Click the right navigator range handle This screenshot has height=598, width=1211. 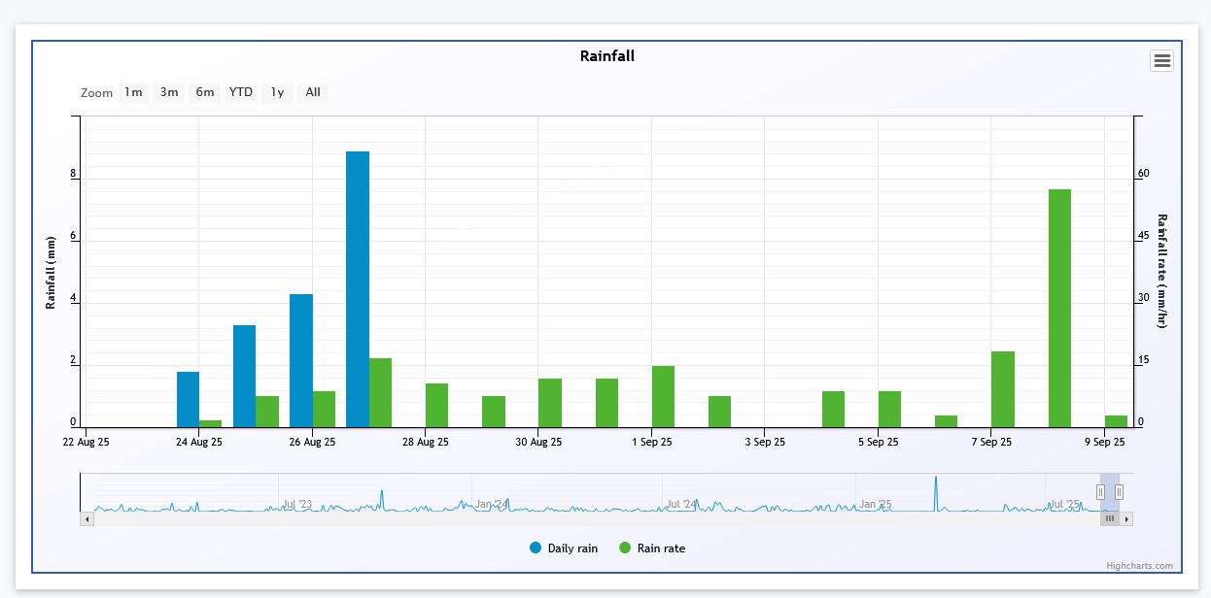[1119, 492]
